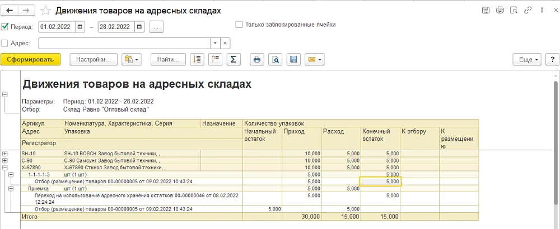Enable the Адрес filter checkbox
The height and width of the screenshot is (229, 560).
click(4, 43)
